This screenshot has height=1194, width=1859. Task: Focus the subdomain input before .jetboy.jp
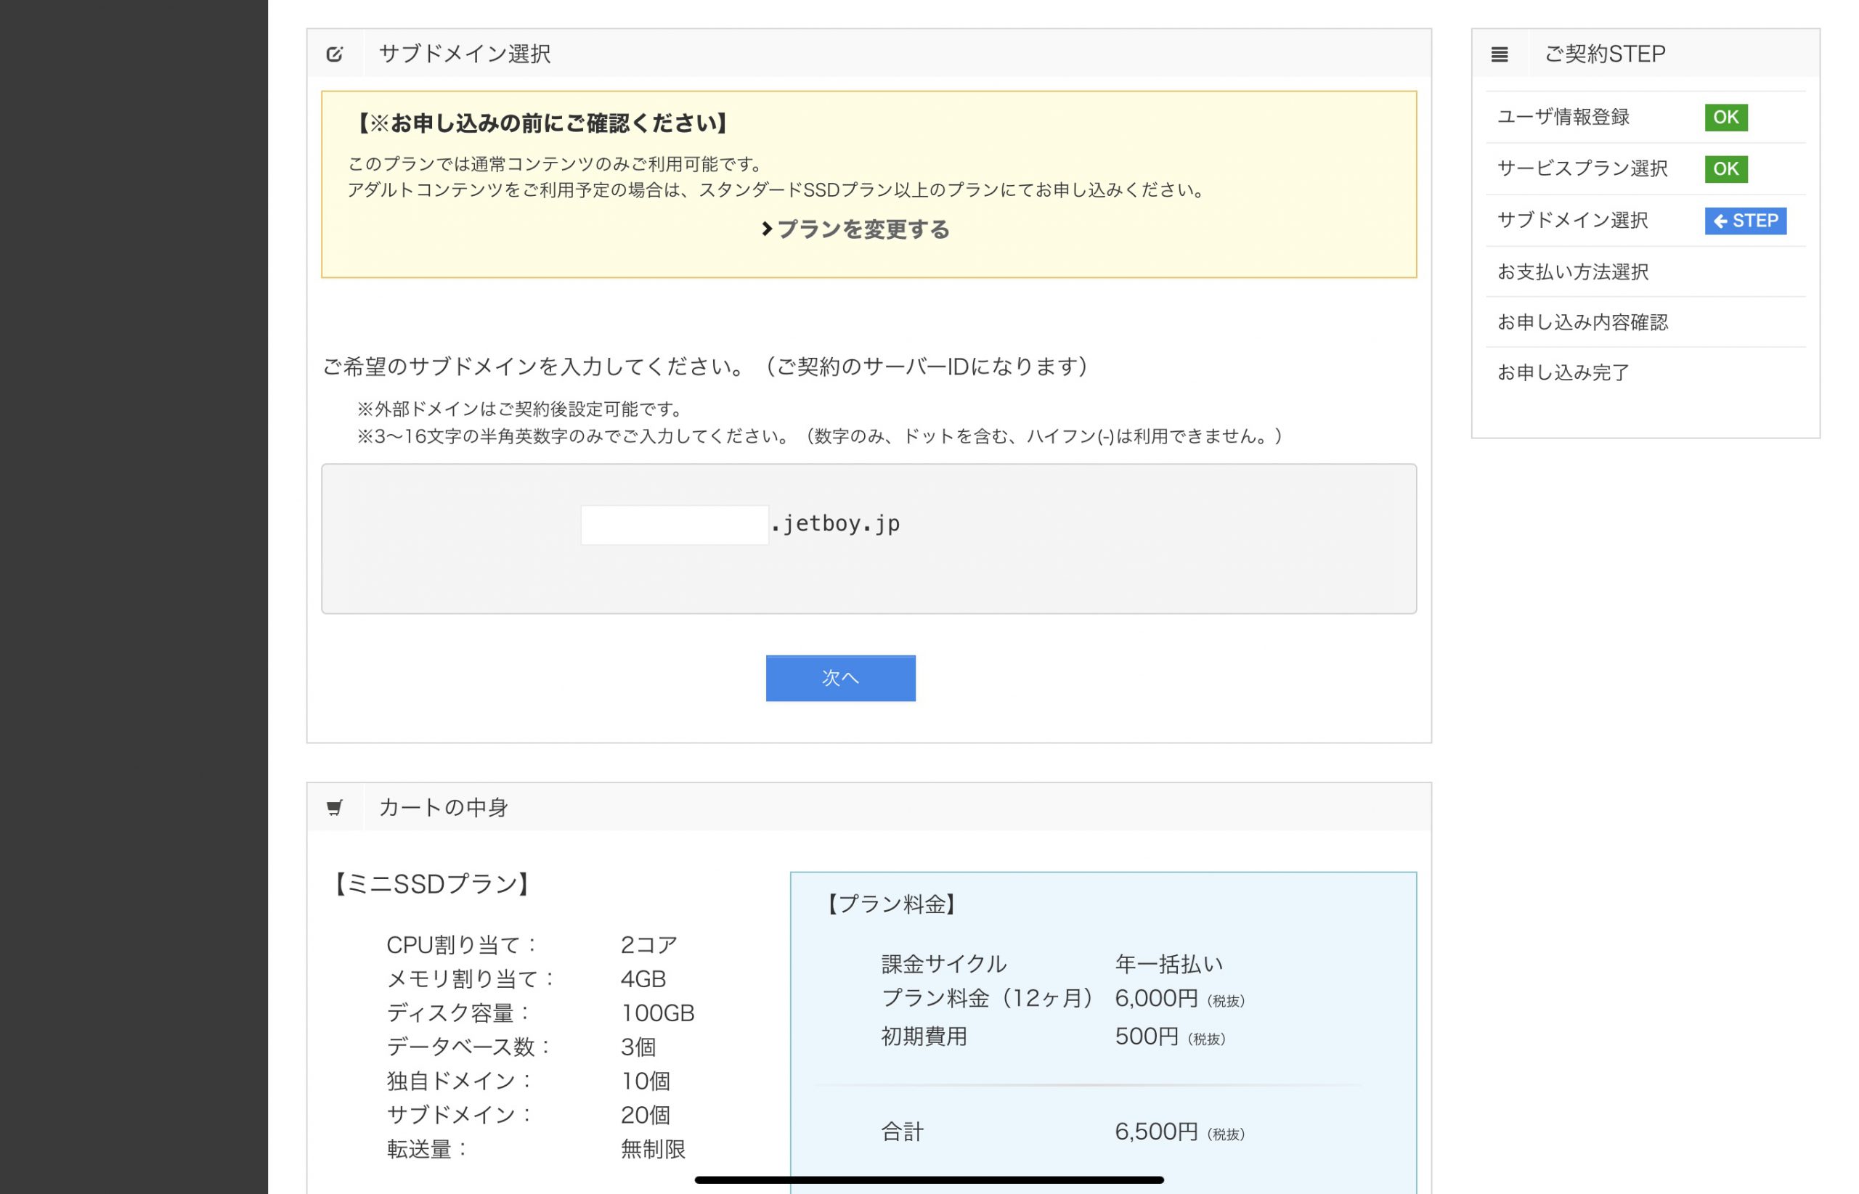(x=674, y=525)
